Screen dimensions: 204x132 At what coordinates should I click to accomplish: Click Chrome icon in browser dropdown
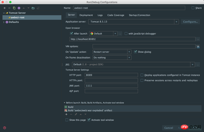coord(92,34)
